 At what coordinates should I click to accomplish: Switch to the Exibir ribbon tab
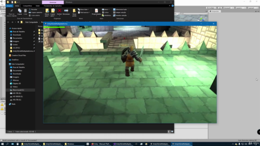pyautogui.click(x=38, y=6)
